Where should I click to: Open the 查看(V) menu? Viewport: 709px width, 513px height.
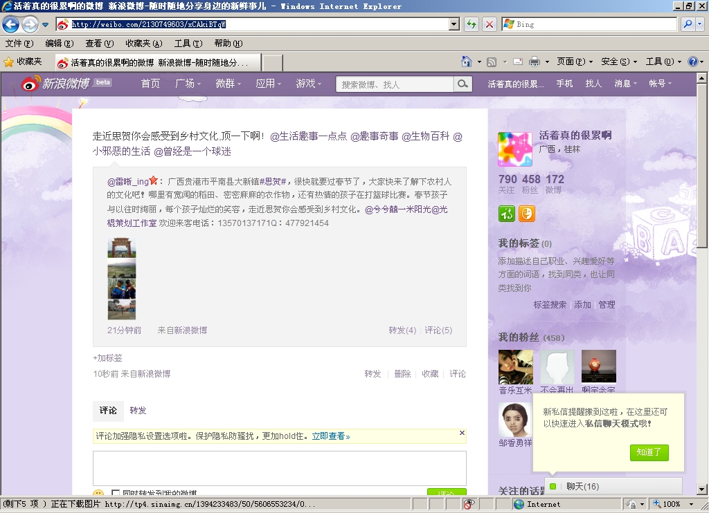coord(98,44)
